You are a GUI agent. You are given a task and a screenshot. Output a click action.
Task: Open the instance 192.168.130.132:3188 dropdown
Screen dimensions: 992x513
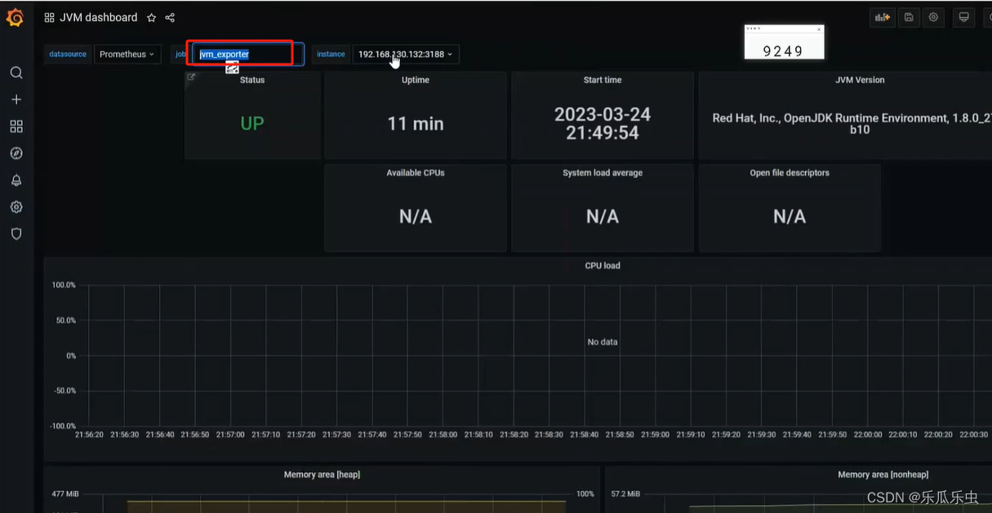406,55
